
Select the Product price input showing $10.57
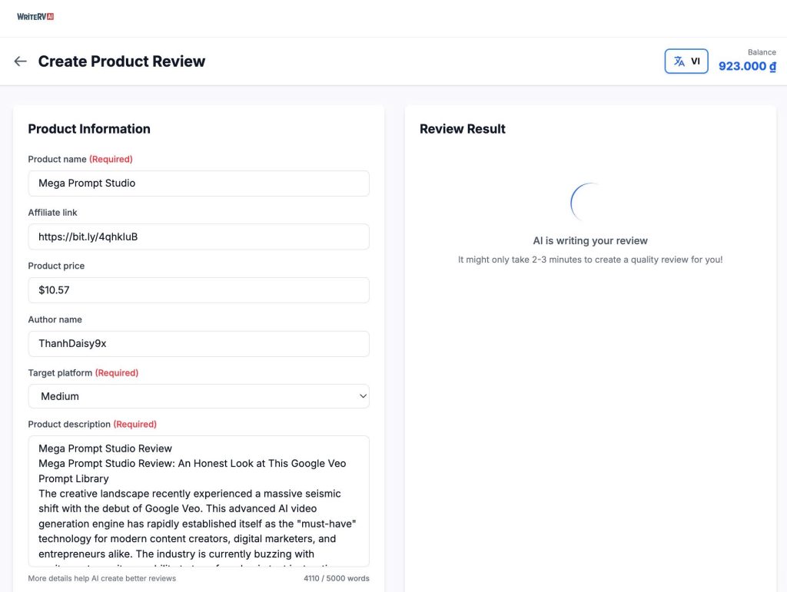click(x=198, y=290)
